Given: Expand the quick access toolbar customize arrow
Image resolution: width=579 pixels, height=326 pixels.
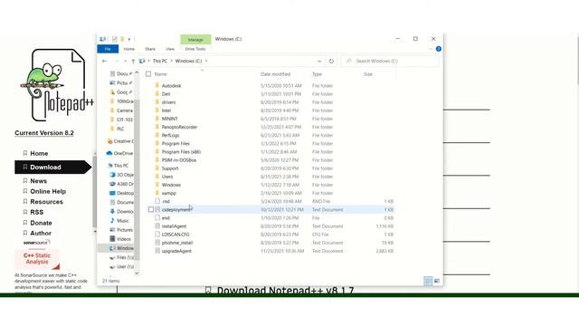Looking at the screenshot, I should tap(129, 39).
